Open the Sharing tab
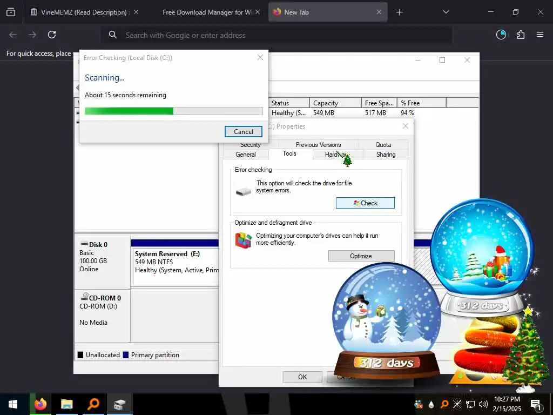 [x=386, y=155]
